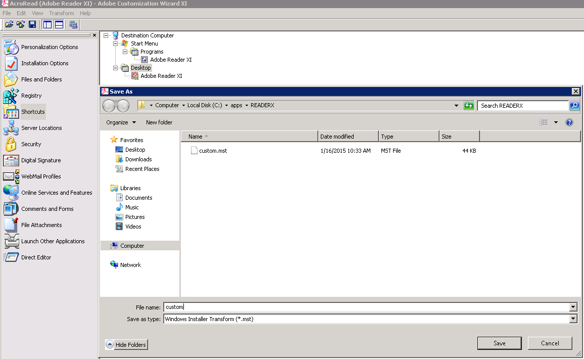Click the Save button
The image size is (584, 359).
(x=499, y=343)
